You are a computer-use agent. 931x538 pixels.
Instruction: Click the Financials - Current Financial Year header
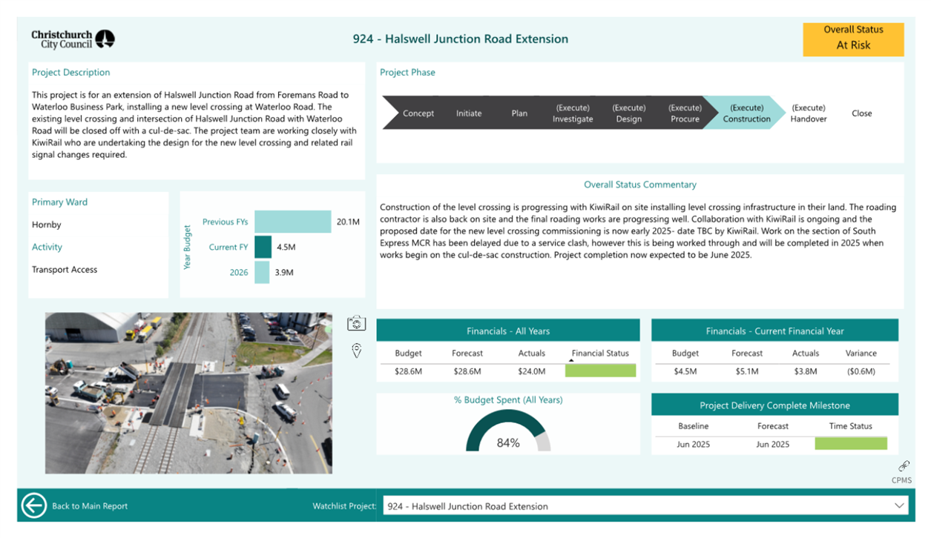click(774, 331)
